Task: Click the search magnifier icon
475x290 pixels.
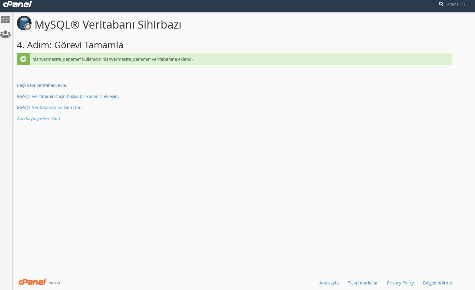Action: [441, 4]
